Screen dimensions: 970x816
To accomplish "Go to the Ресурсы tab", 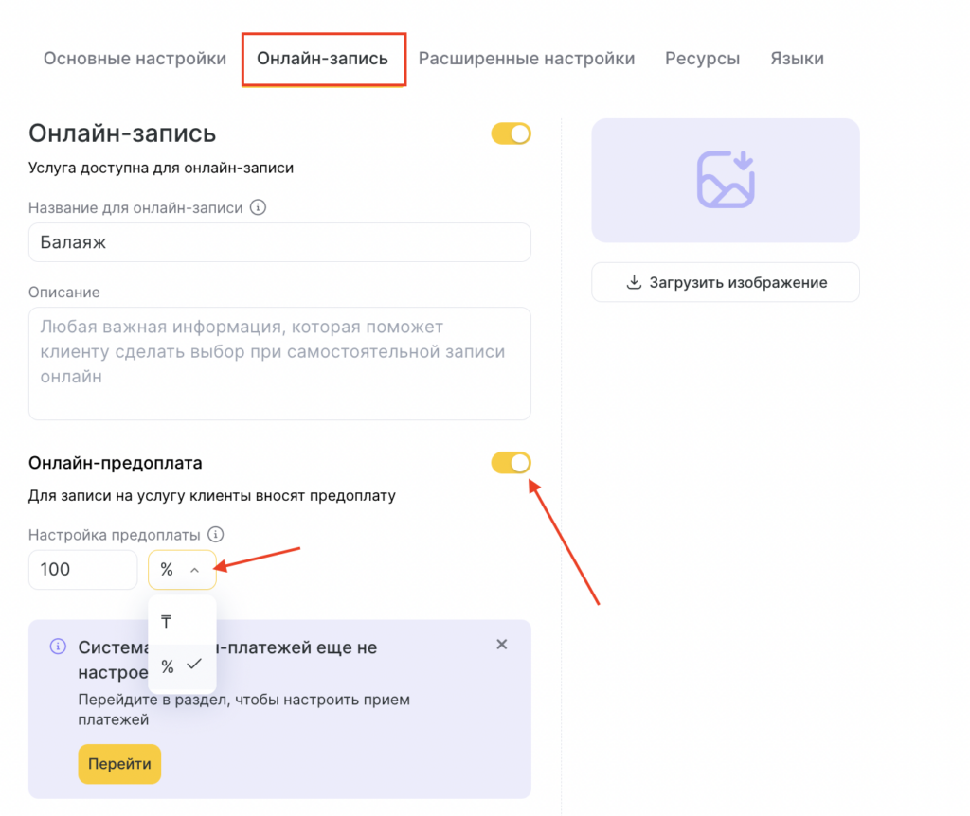I will click(702, 59).
